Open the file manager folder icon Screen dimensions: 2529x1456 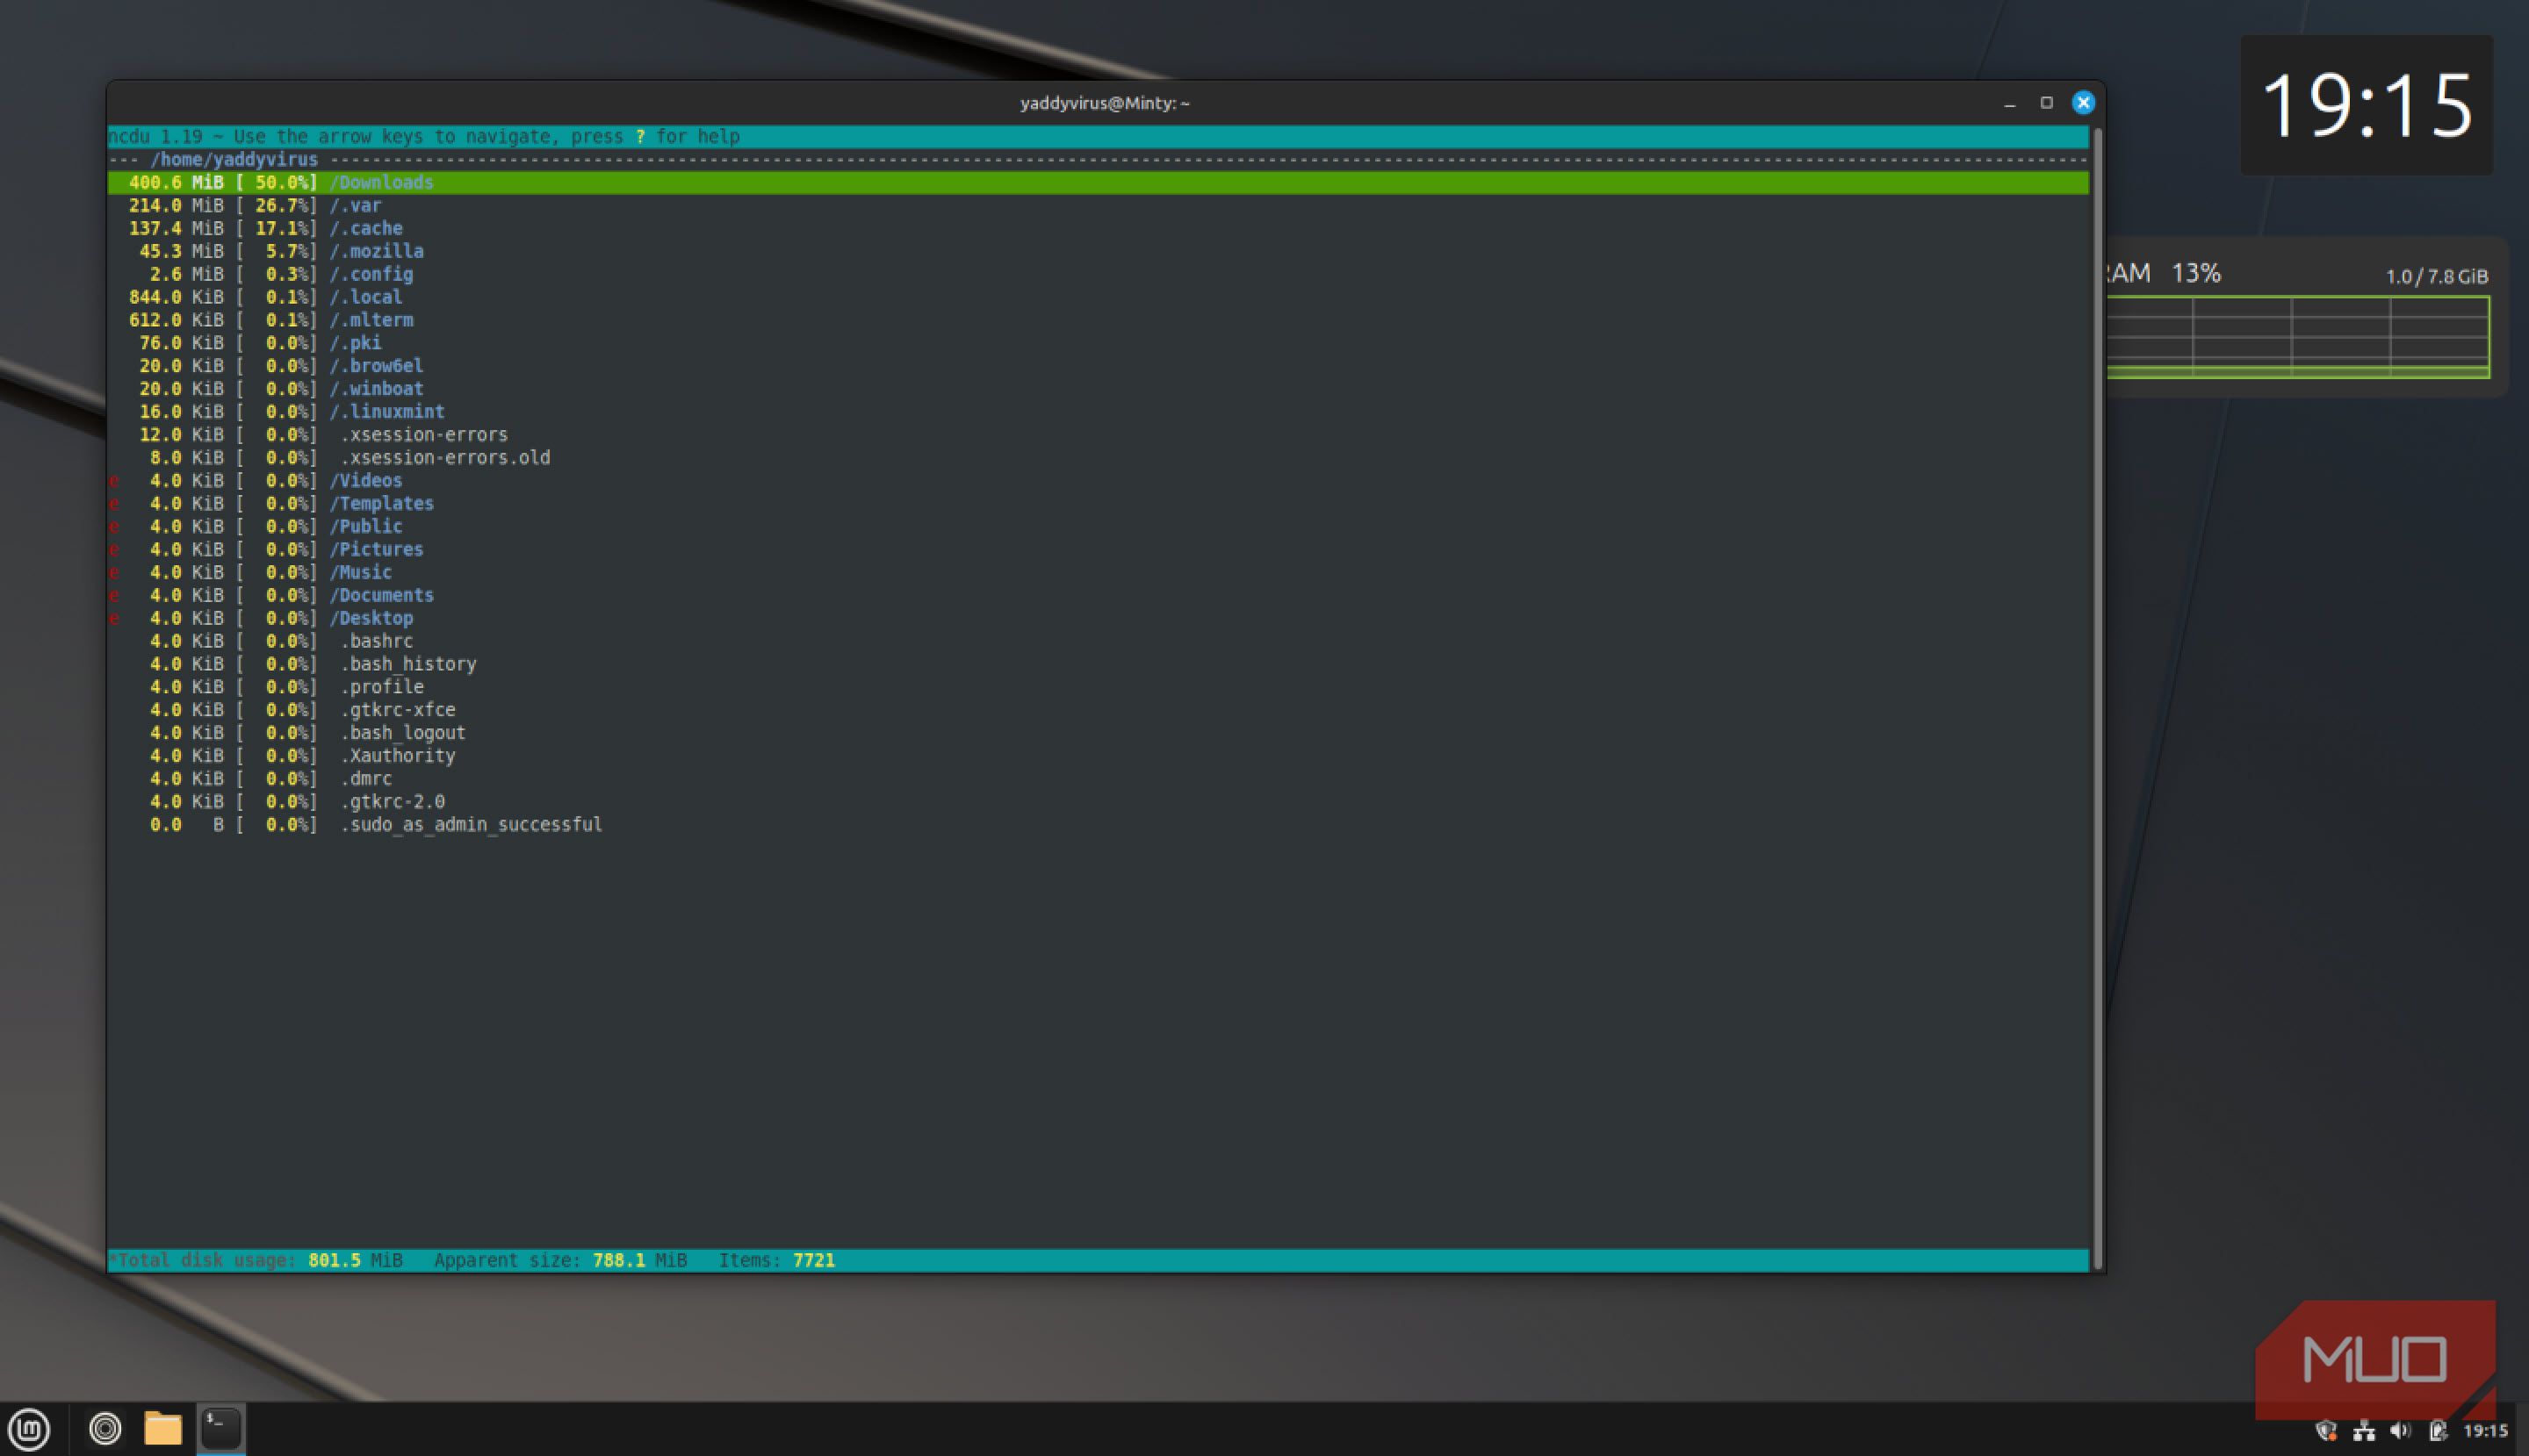click(x=162, y=1428)
